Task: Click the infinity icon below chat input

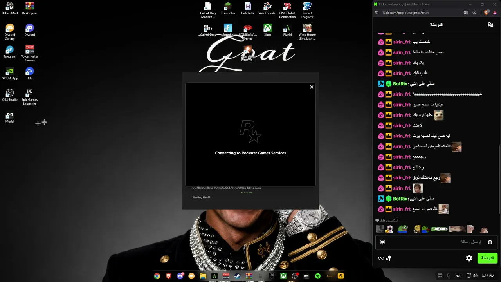Action: coord(381,258)
